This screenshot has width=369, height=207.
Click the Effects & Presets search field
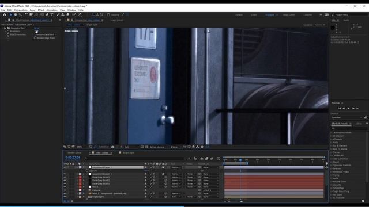pyautogui.click(x=349, y=129)
